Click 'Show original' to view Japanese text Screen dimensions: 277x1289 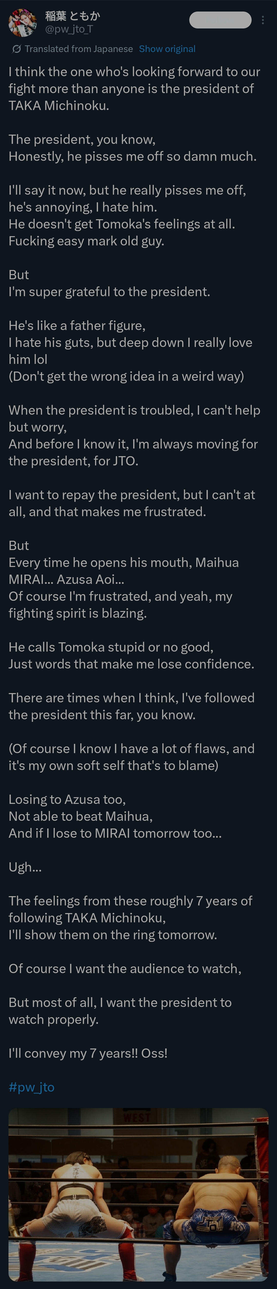[167, 49]
